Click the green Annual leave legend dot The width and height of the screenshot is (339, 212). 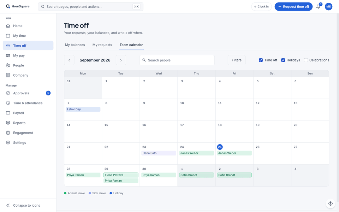pos(65,193)
